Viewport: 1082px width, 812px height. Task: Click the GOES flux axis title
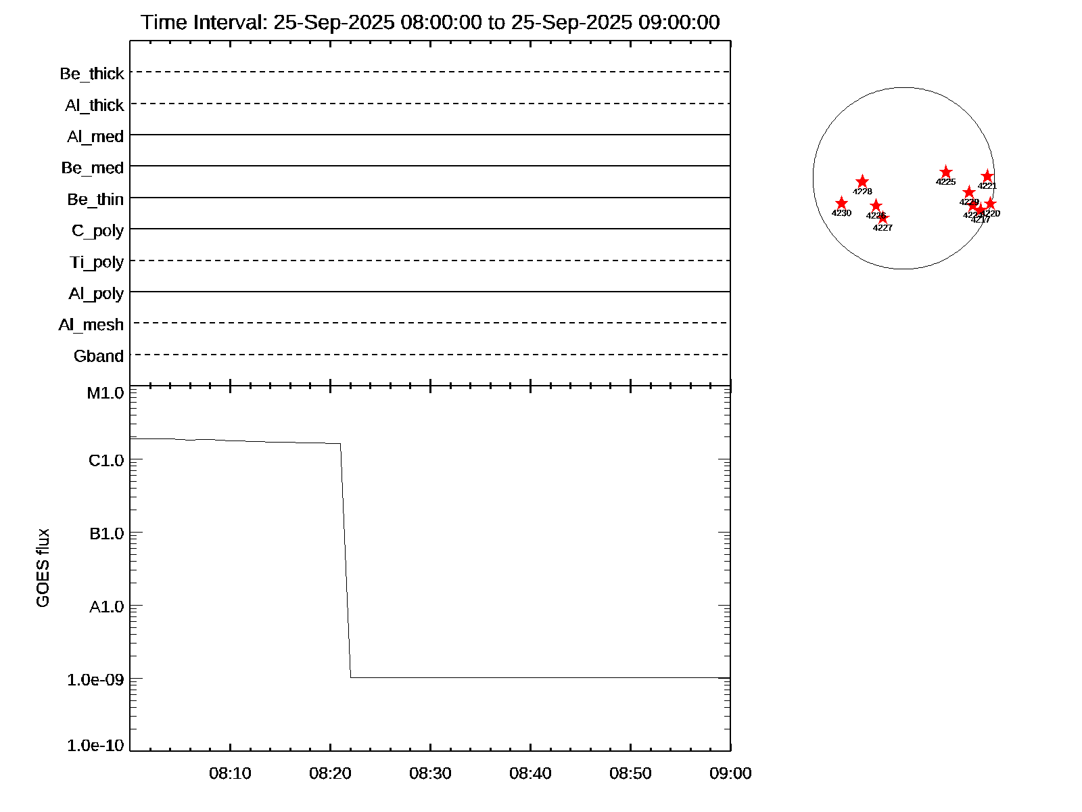coord(43,568)
